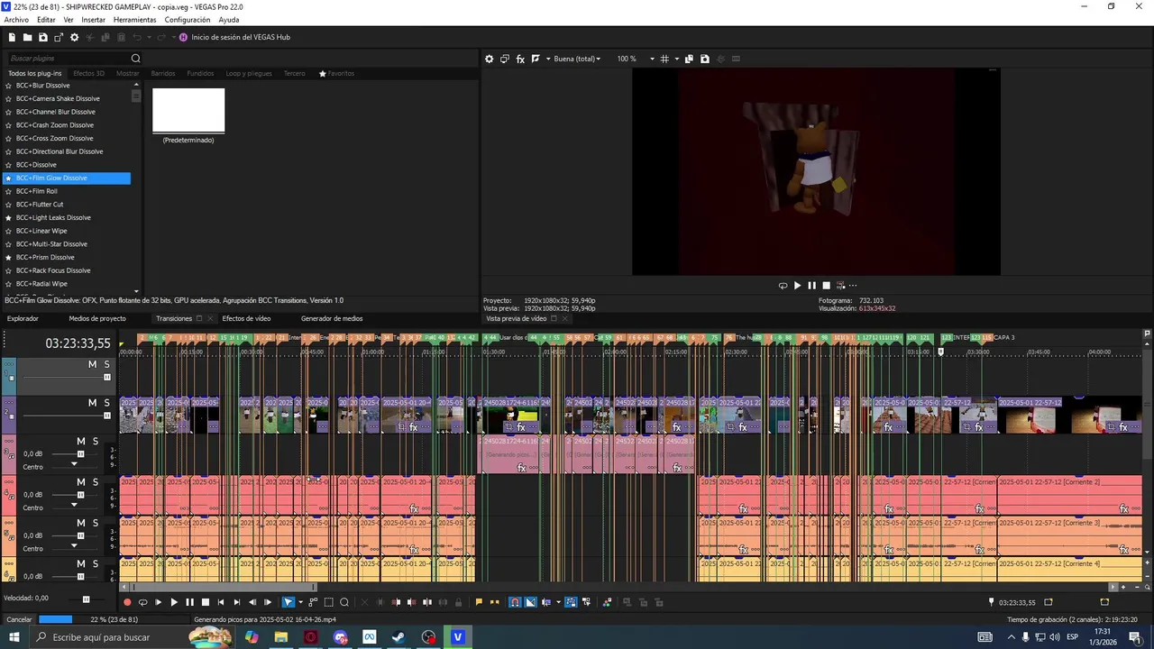Toggle favorite star for BCC+Blur Dissolve
This screenshot has height=649, width=1154.
tap(8, 86)
